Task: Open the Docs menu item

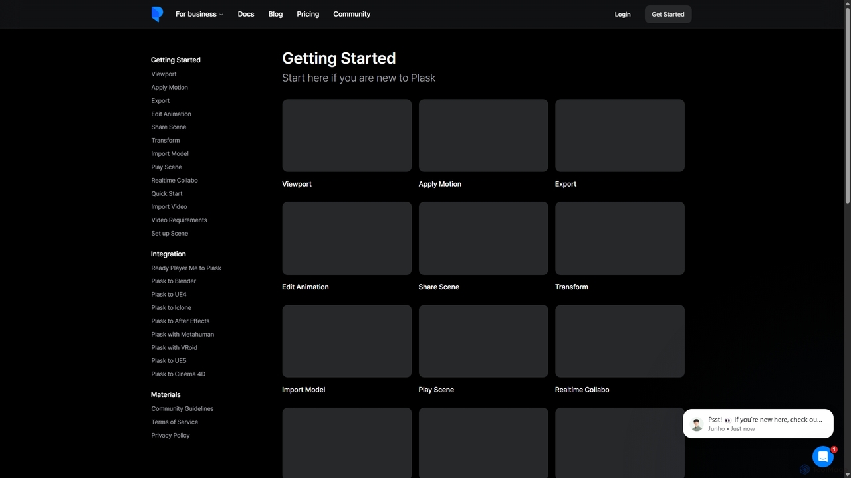Action: point(246,14)
